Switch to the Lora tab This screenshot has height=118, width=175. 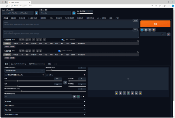coord(55,64)
